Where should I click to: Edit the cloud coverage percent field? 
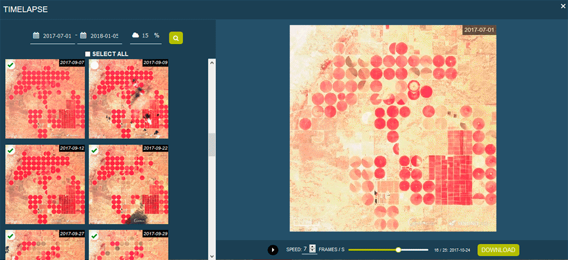[145, 36]
